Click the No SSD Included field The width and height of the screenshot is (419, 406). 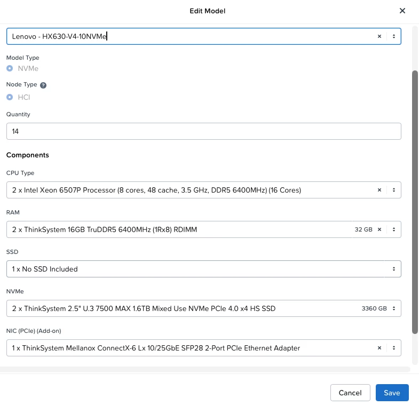pos(203,269)
